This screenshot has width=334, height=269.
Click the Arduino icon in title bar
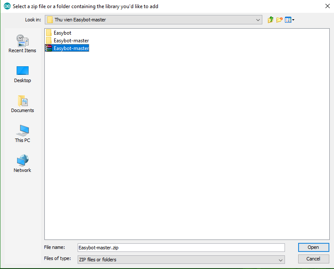[7, 6]
